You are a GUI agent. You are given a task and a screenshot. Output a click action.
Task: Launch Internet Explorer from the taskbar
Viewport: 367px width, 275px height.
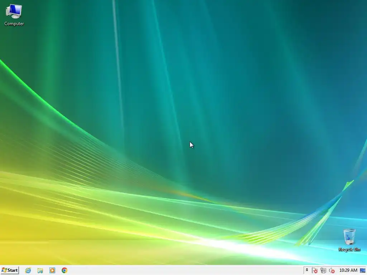pyautogui.click(x=28, y=270)
